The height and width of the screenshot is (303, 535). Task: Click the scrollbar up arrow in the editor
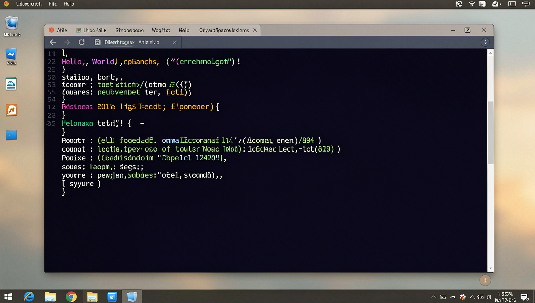pos(491,53)
